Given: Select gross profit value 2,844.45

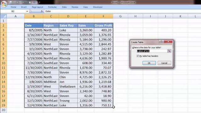Looking at the screenshot, I should tap(103, 44).
